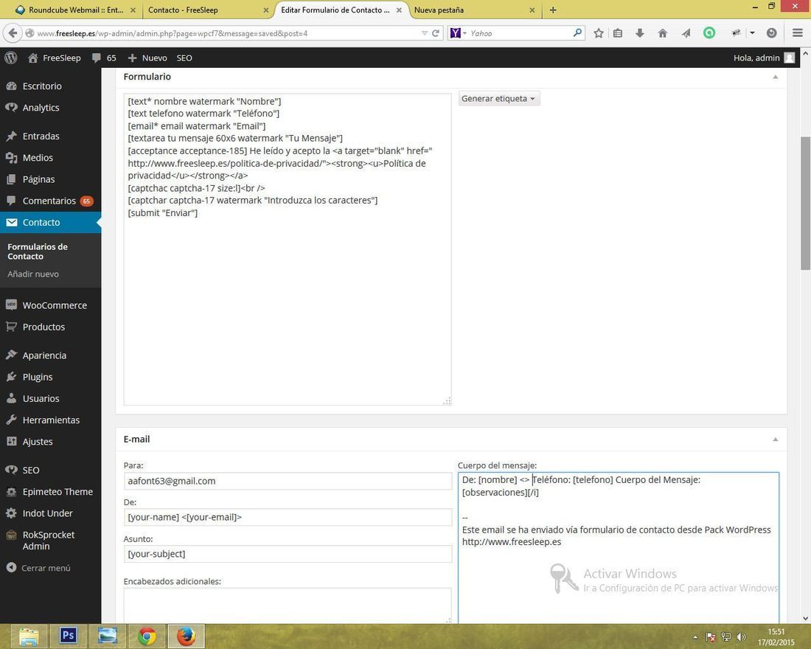Click the paper plane toolbar icon

coord(686,33)
